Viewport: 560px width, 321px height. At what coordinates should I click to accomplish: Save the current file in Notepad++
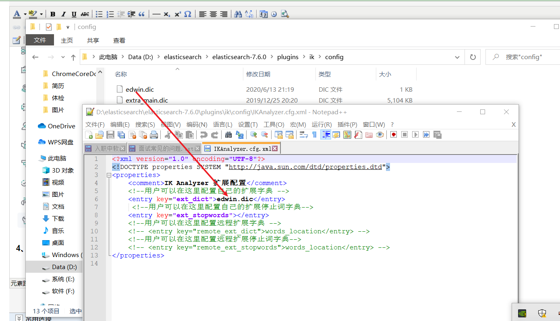(110, 135)
